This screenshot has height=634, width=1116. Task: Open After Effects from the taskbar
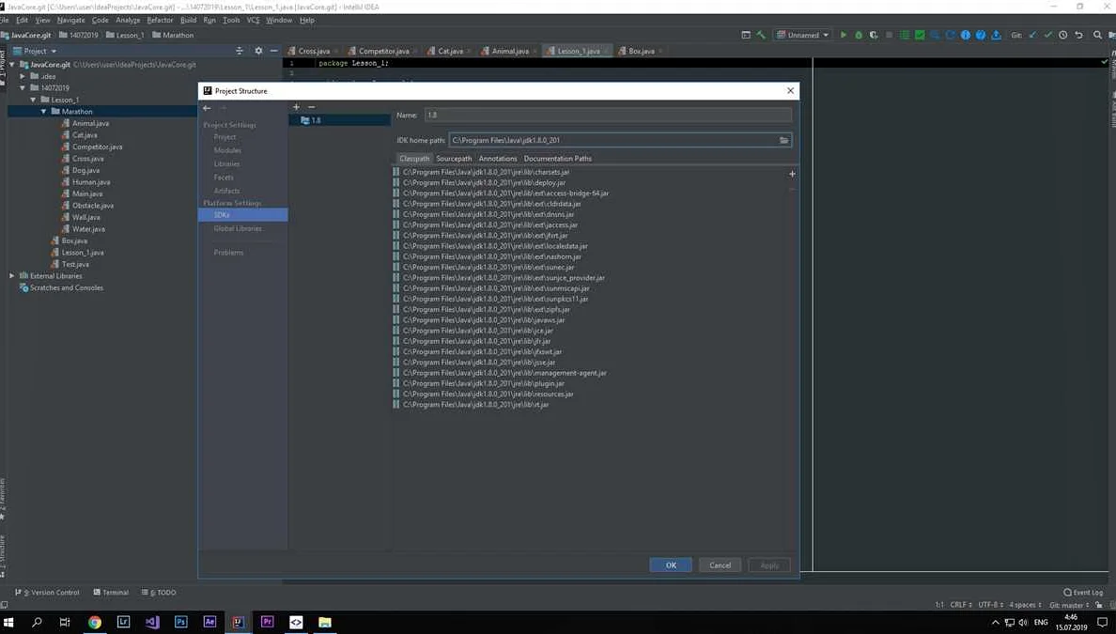point(209,622)
